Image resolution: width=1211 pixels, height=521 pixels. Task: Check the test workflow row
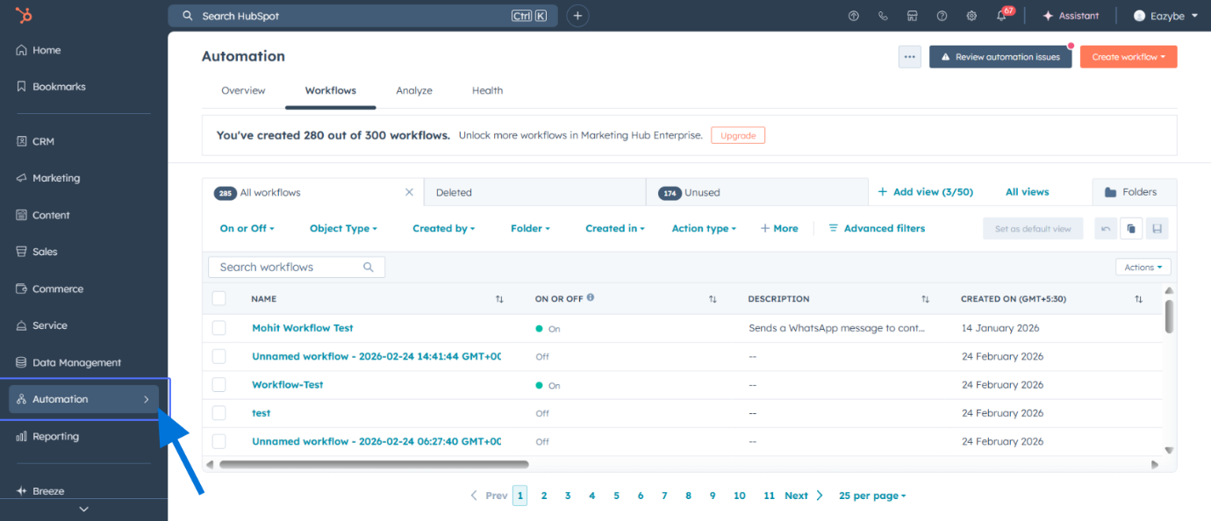[219, 413]
